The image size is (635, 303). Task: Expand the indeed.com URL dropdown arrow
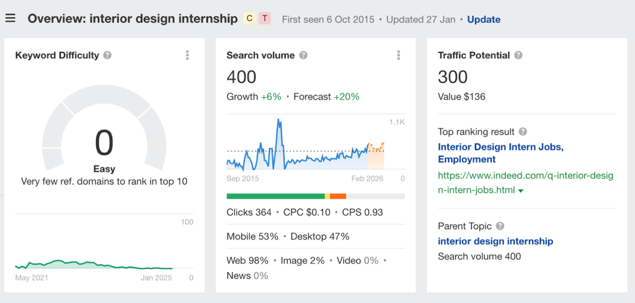point(521,191)
